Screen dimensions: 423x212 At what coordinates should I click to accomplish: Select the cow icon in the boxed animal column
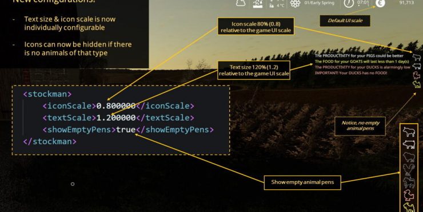pyautogui.click(x=409, y=132)
